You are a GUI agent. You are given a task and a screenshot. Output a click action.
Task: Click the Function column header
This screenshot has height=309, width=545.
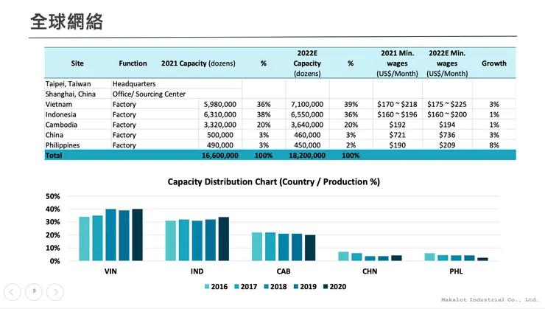click(133, 63)
